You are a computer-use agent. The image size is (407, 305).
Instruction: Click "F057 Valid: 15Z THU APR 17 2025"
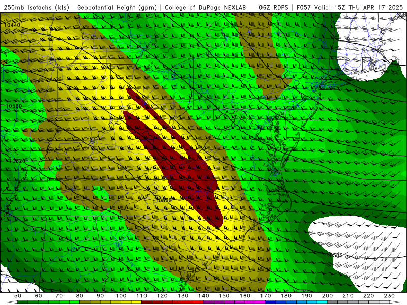pos(350,7)
